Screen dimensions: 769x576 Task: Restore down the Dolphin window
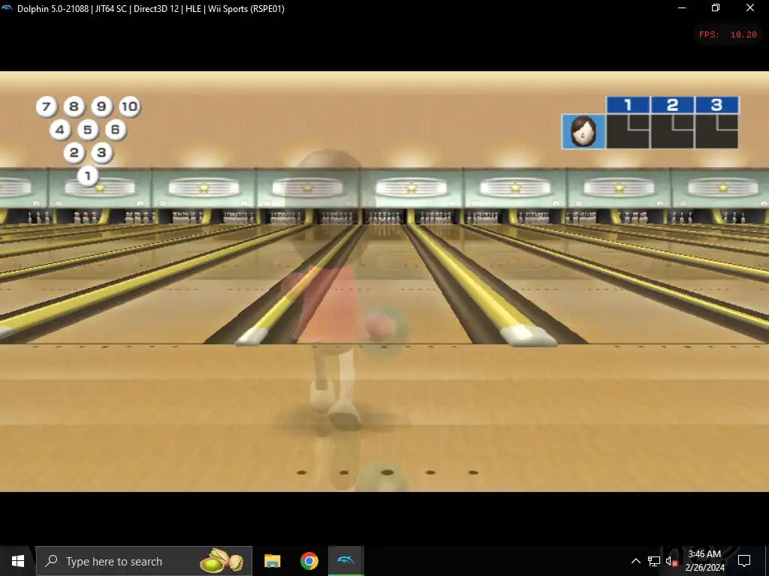point(716,7)
